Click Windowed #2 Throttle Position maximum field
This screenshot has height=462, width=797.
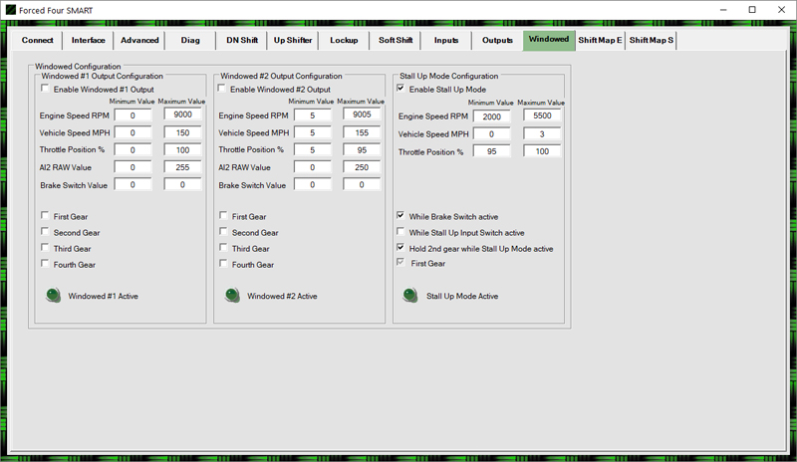[x=362, y=149]
